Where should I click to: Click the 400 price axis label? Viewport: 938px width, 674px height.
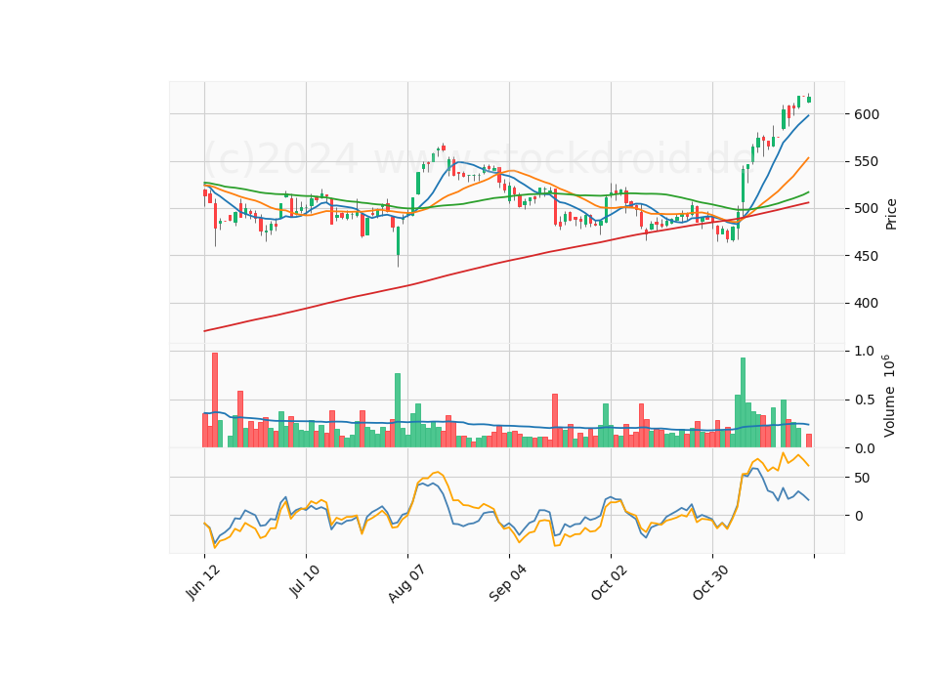tap(867, 303)
